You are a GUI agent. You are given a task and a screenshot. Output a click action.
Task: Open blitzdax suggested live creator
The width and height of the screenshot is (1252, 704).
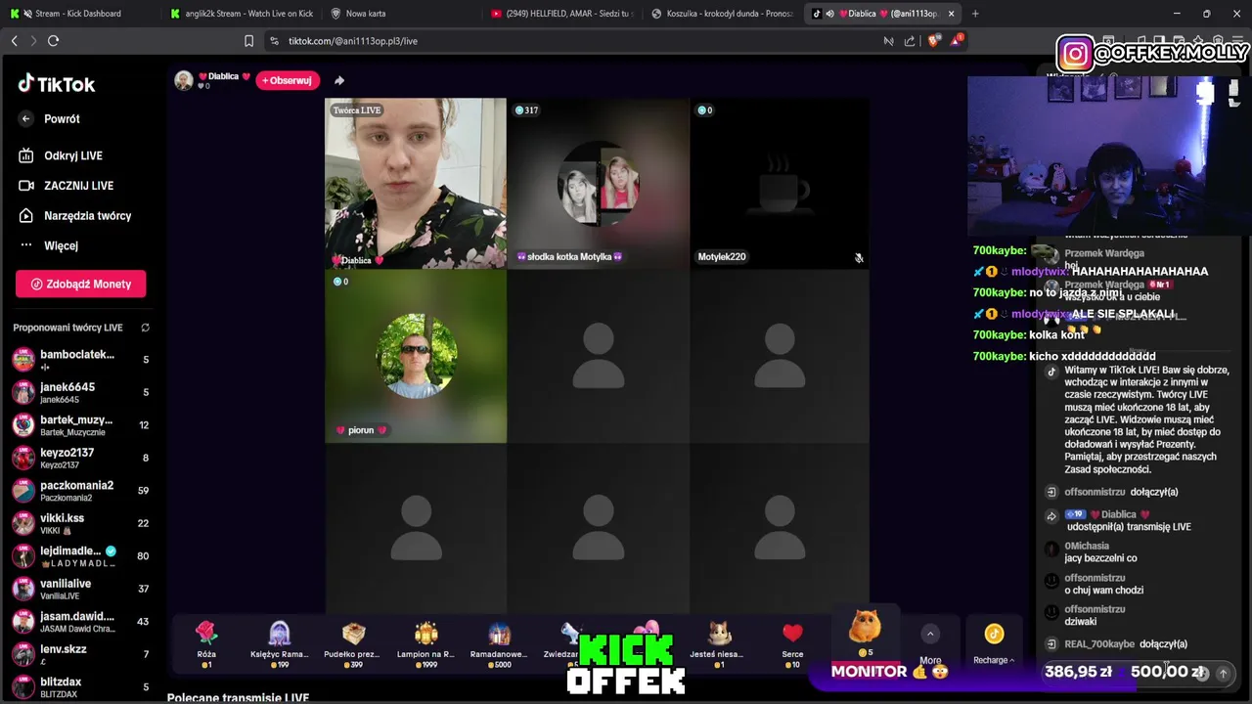[x=80, y=686]
